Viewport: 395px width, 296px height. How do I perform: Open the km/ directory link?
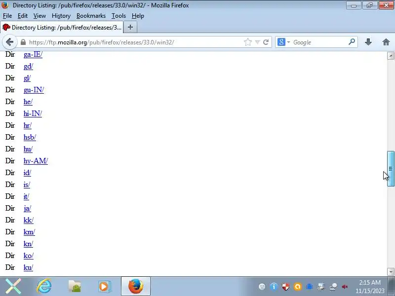[29, 232]
